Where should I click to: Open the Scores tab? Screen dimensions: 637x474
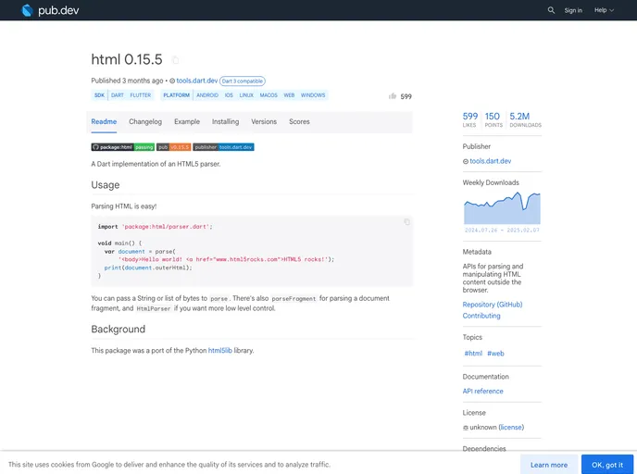(x=299, y=122)
